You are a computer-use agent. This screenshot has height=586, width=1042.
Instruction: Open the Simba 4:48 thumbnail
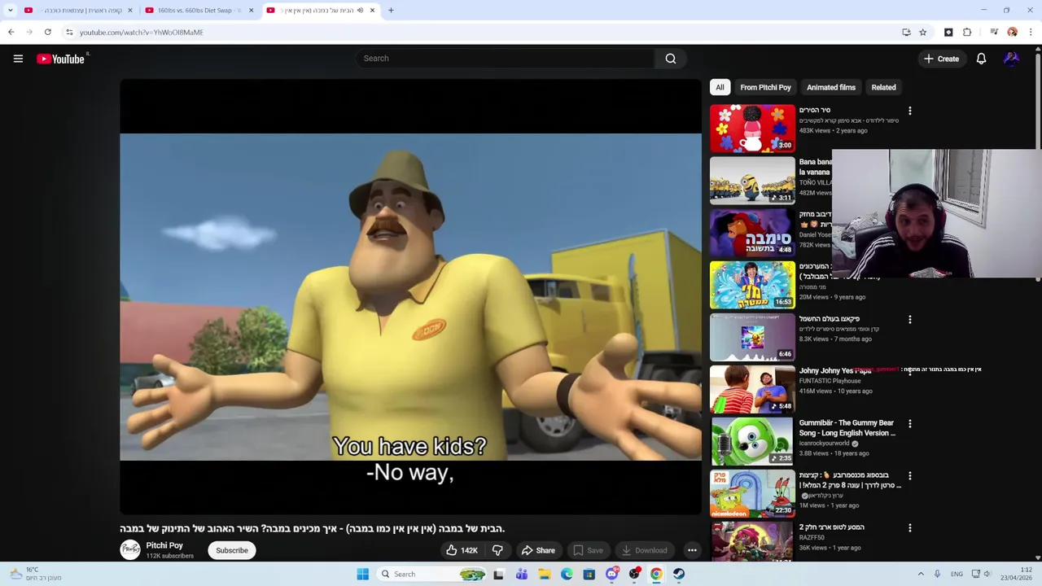pyautogui.click(x=752, y=233)
